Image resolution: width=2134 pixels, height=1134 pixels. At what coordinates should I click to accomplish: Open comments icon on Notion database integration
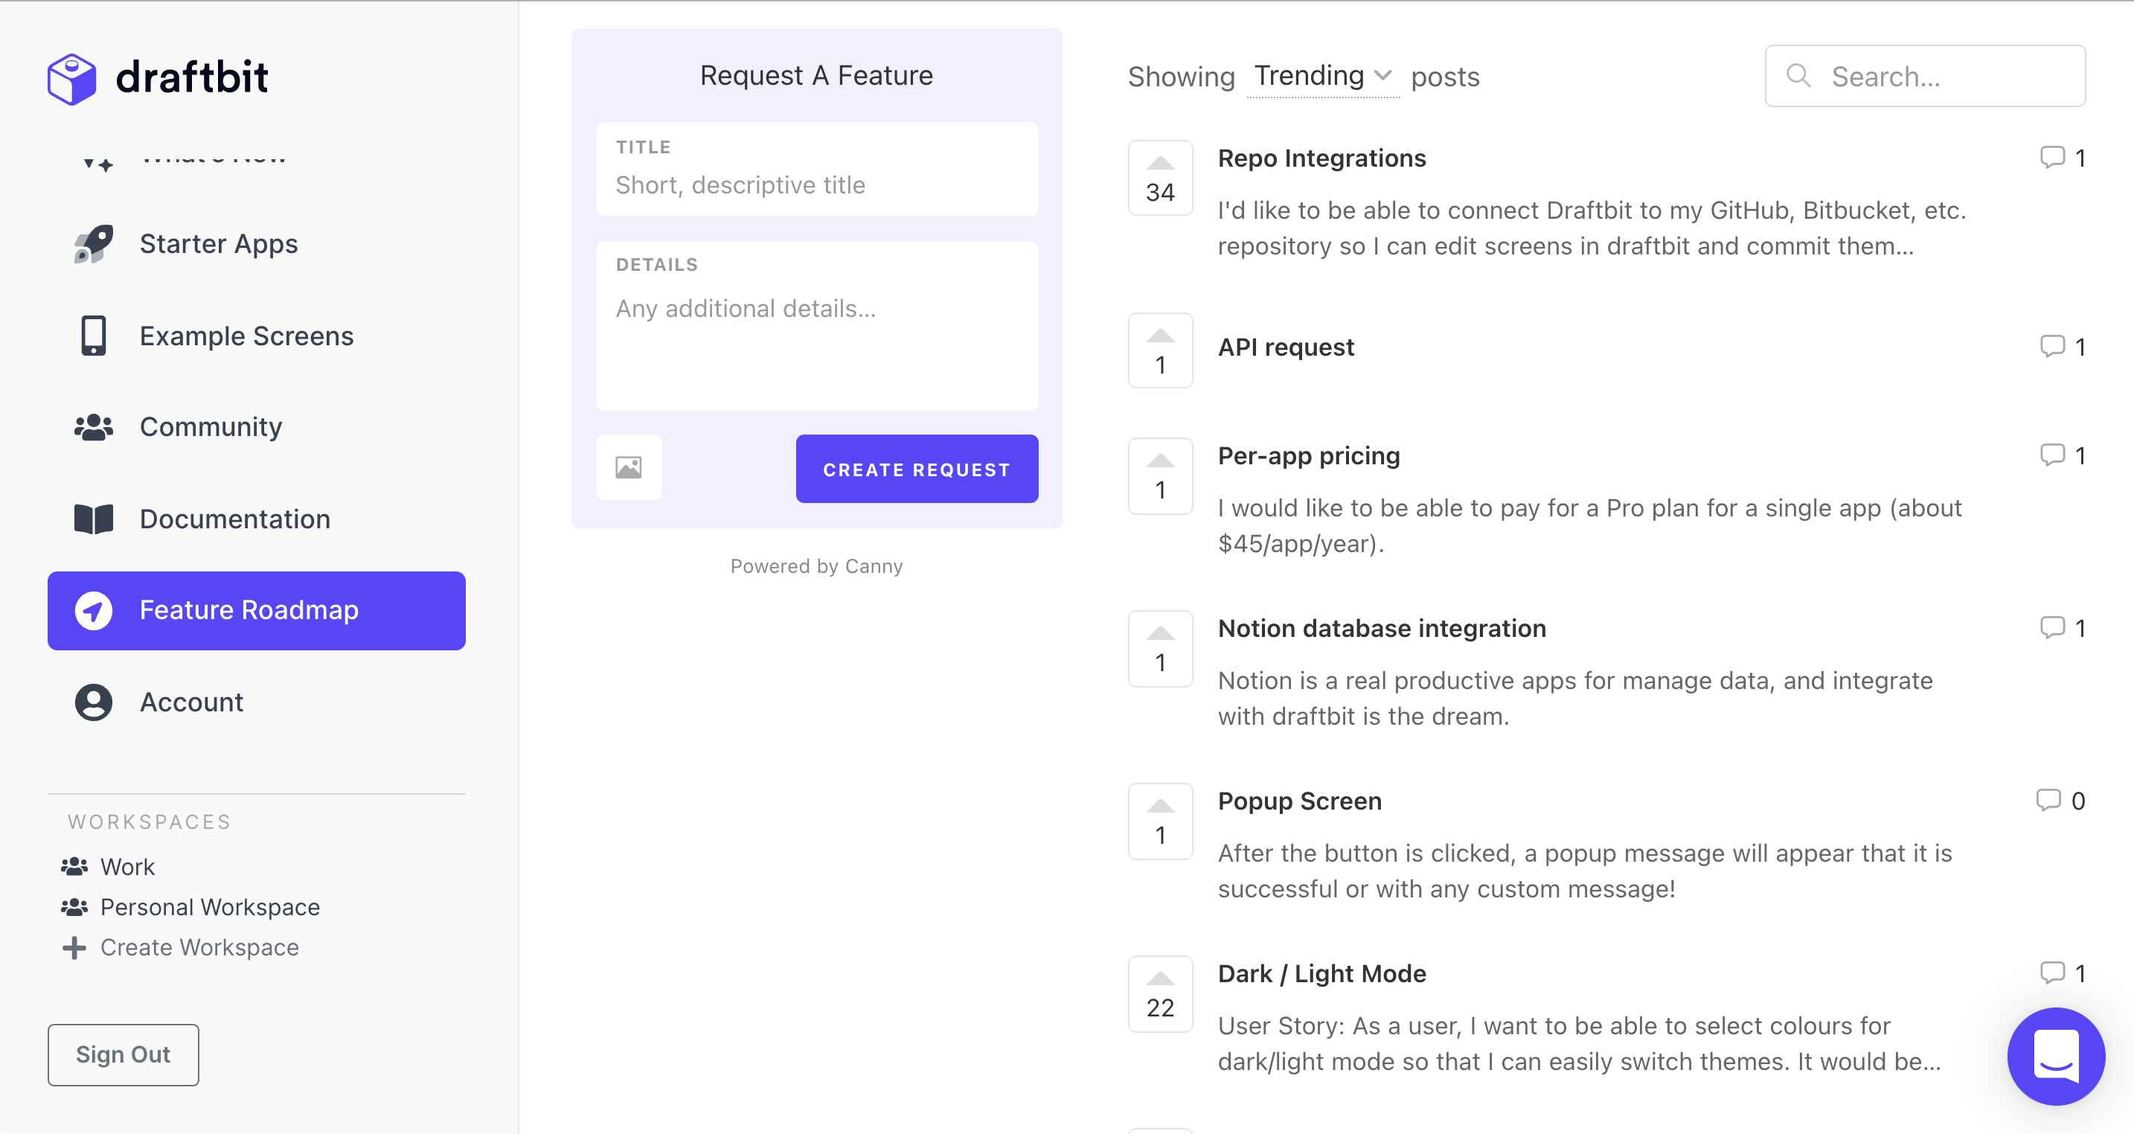point(2052,628)
